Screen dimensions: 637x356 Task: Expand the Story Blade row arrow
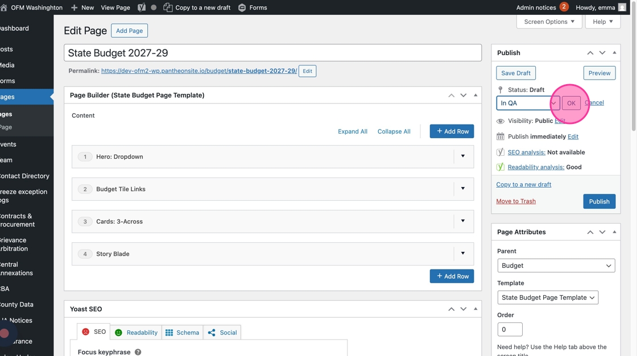click(x=463, y=254)
